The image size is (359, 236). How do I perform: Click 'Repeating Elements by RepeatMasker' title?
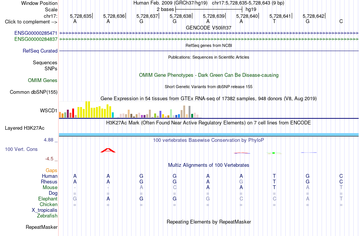pyautogui.click(x=209, y=222)
